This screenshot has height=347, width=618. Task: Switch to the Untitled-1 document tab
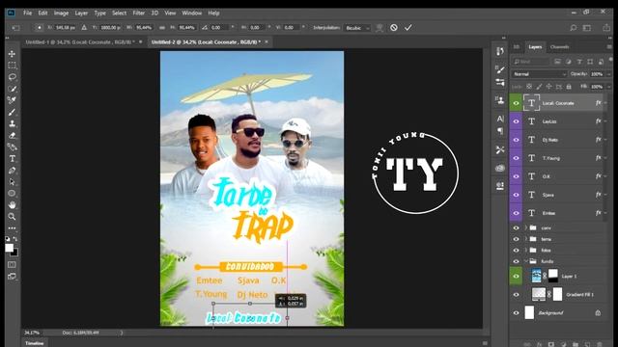tap(80, 41)
